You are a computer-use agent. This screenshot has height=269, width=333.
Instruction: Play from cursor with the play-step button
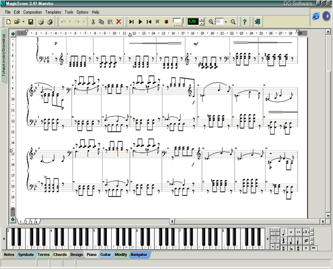tap(131, 22)
